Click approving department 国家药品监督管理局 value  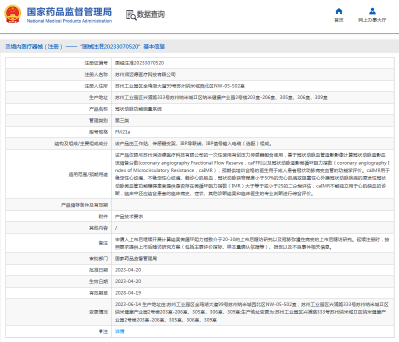tap(136, 258)
